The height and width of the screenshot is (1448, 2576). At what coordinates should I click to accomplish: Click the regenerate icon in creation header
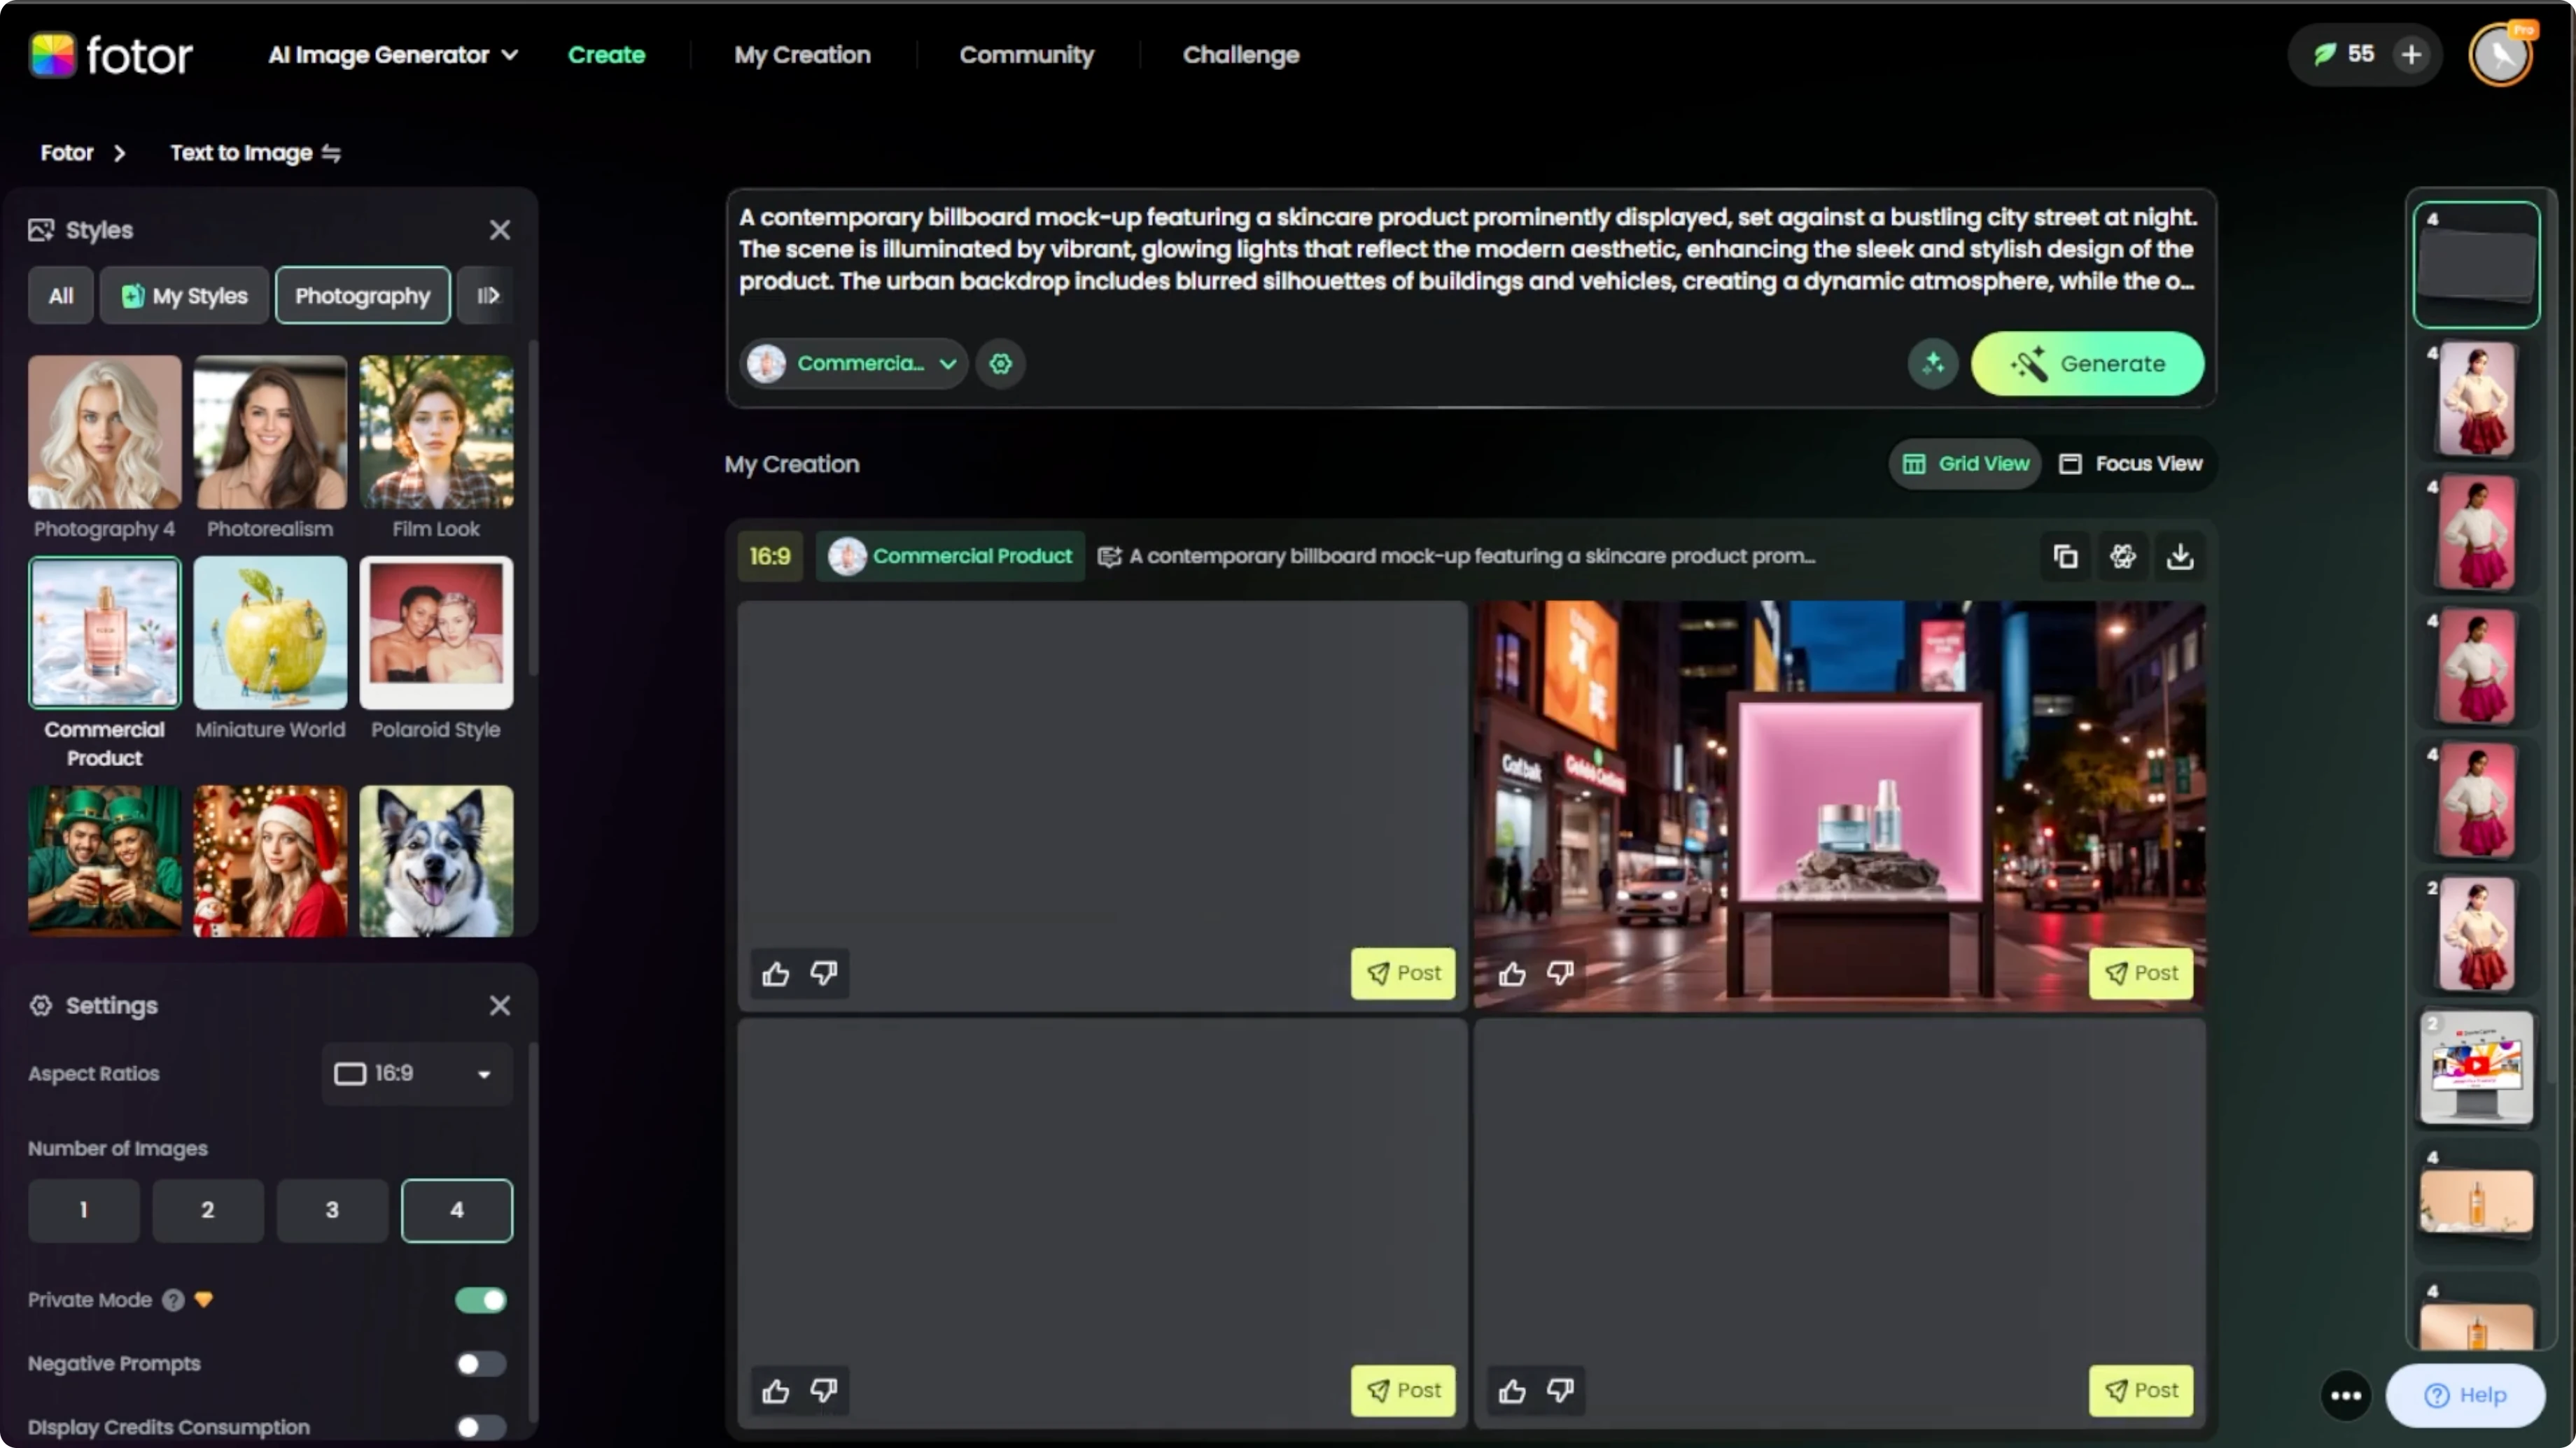[2123, 557]
